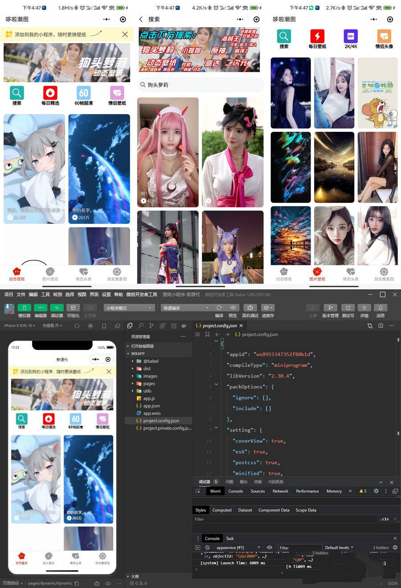The width and height of the screenshot is (401, 588).
Task: Expand the Default levels dropdown in Console
Action: pyautogui.click(x=338, y=547)
